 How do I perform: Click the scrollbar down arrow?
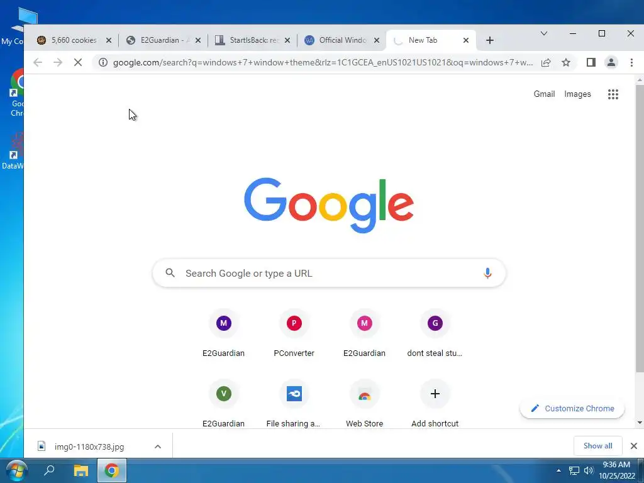[640, 423]
